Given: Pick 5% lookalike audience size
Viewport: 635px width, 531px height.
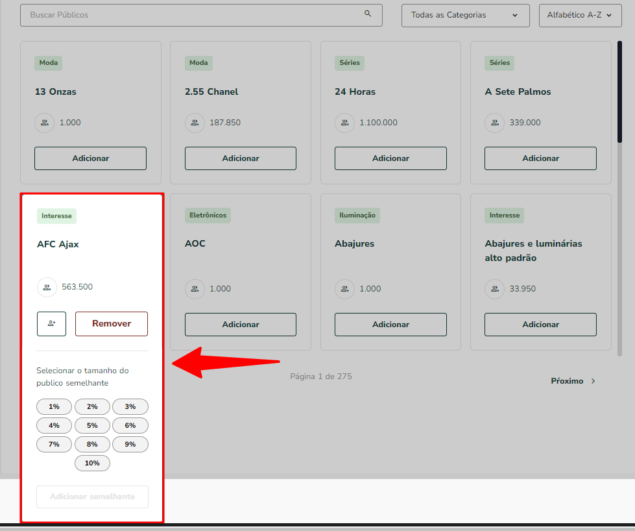Looking at the screenshot, I should click(x=92, y=426).
